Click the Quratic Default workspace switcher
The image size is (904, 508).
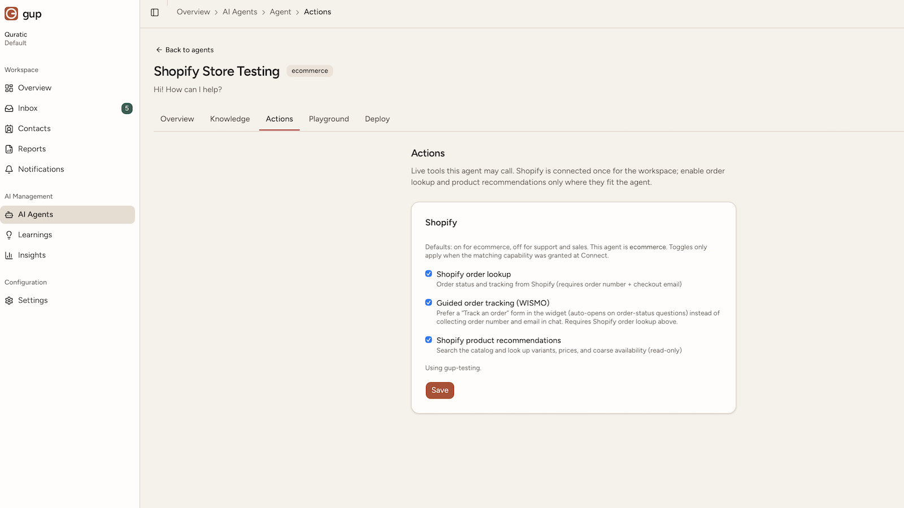(x=16, y=38)
